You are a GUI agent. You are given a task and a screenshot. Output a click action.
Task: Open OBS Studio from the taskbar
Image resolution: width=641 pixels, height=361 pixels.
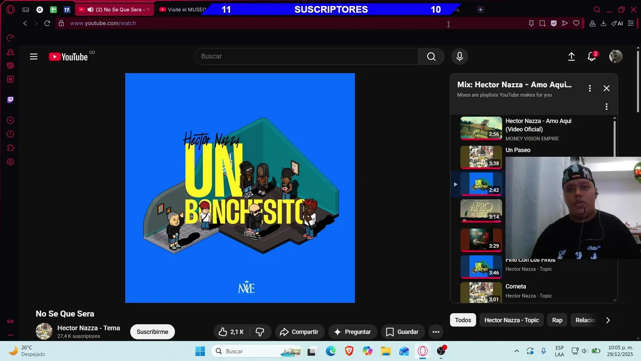(x=441, y=351)
